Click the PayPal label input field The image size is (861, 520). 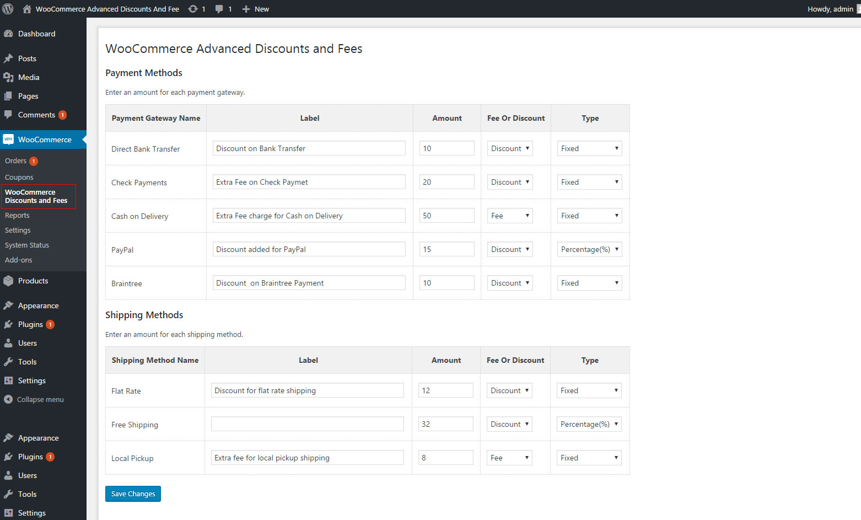pyautogui.click(x=309, y=249)
